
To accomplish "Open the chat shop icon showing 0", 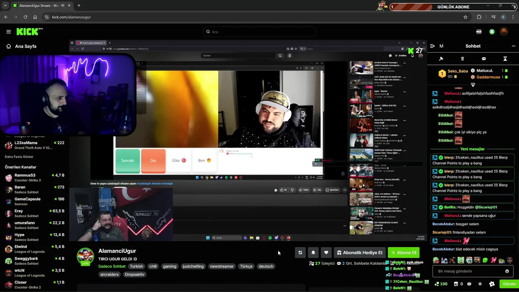I will point(458,284).
